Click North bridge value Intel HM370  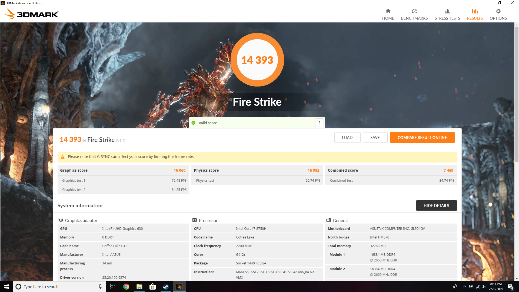(380, 237)
